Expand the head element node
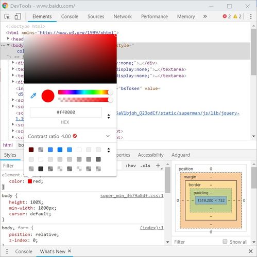 pos(8,39)
